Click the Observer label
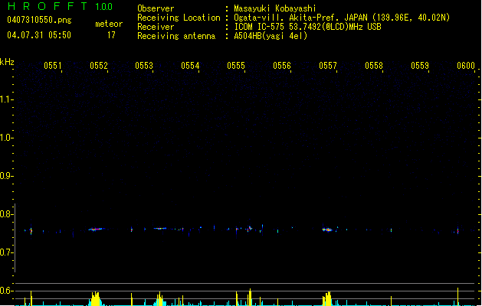Image resolution: width=482 pixels, height=306 pixels. 156,8
